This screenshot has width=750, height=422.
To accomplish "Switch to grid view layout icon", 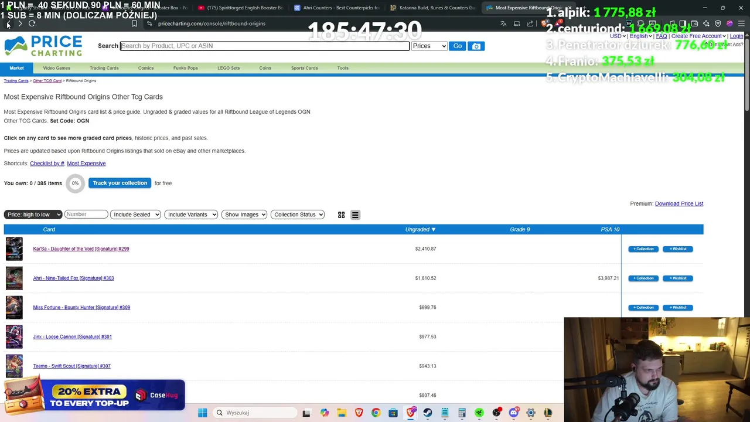I will click(341, 215).
